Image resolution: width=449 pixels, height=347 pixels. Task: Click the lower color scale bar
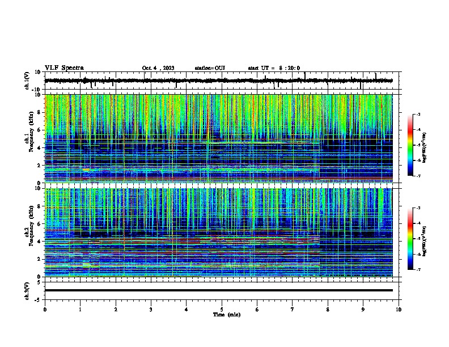(x=410, y=239)
